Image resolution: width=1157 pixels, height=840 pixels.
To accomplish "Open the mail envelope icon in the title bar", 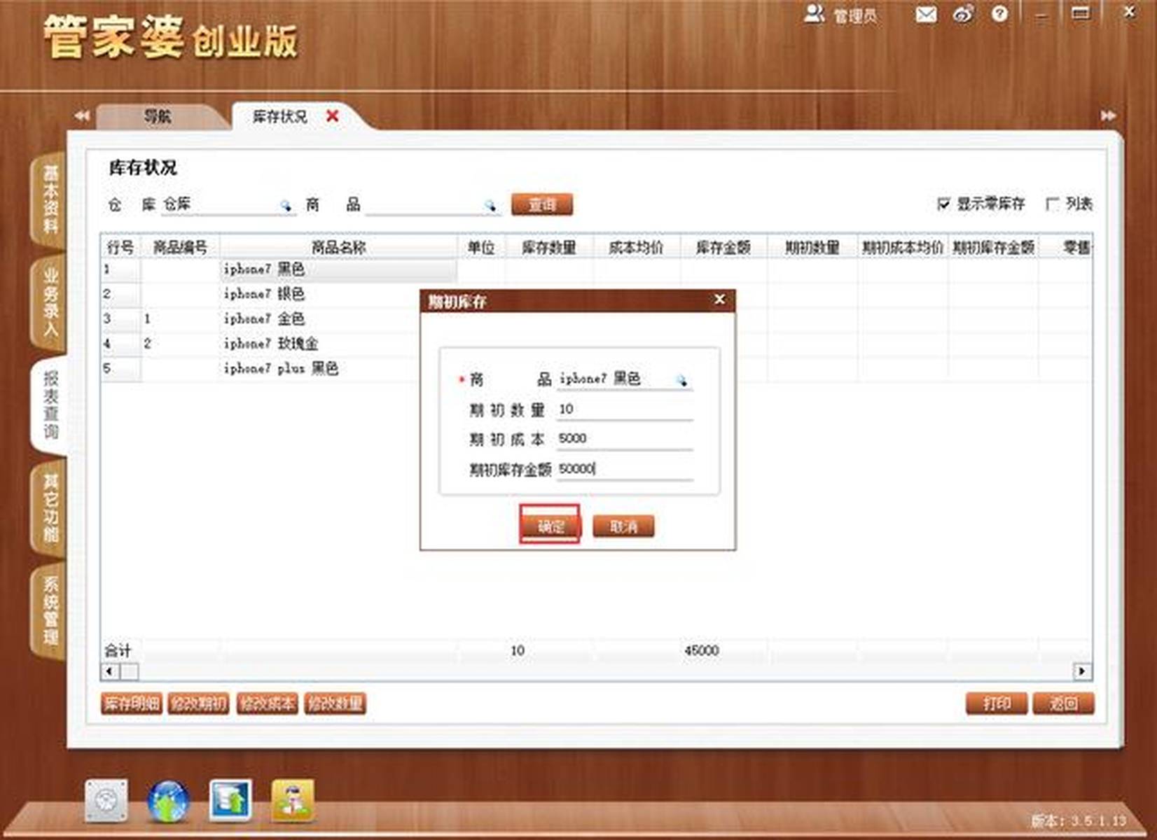I will pos(926,14).
